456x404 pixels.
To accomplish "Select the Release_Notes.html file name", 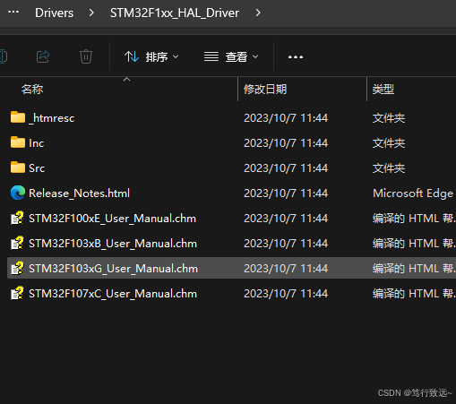I will coord(79,193).
